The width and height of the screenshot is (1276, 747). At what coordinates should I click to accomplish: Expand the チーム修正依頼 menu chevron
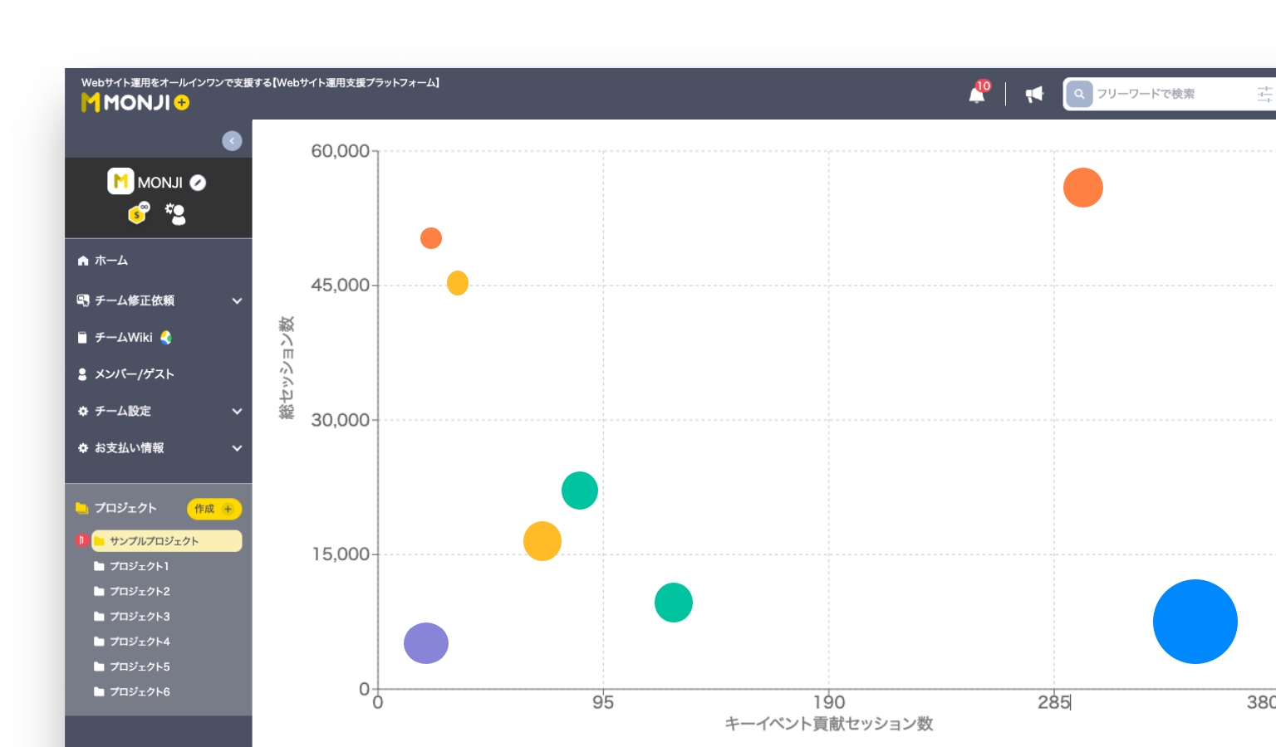(x=237, y=300)
